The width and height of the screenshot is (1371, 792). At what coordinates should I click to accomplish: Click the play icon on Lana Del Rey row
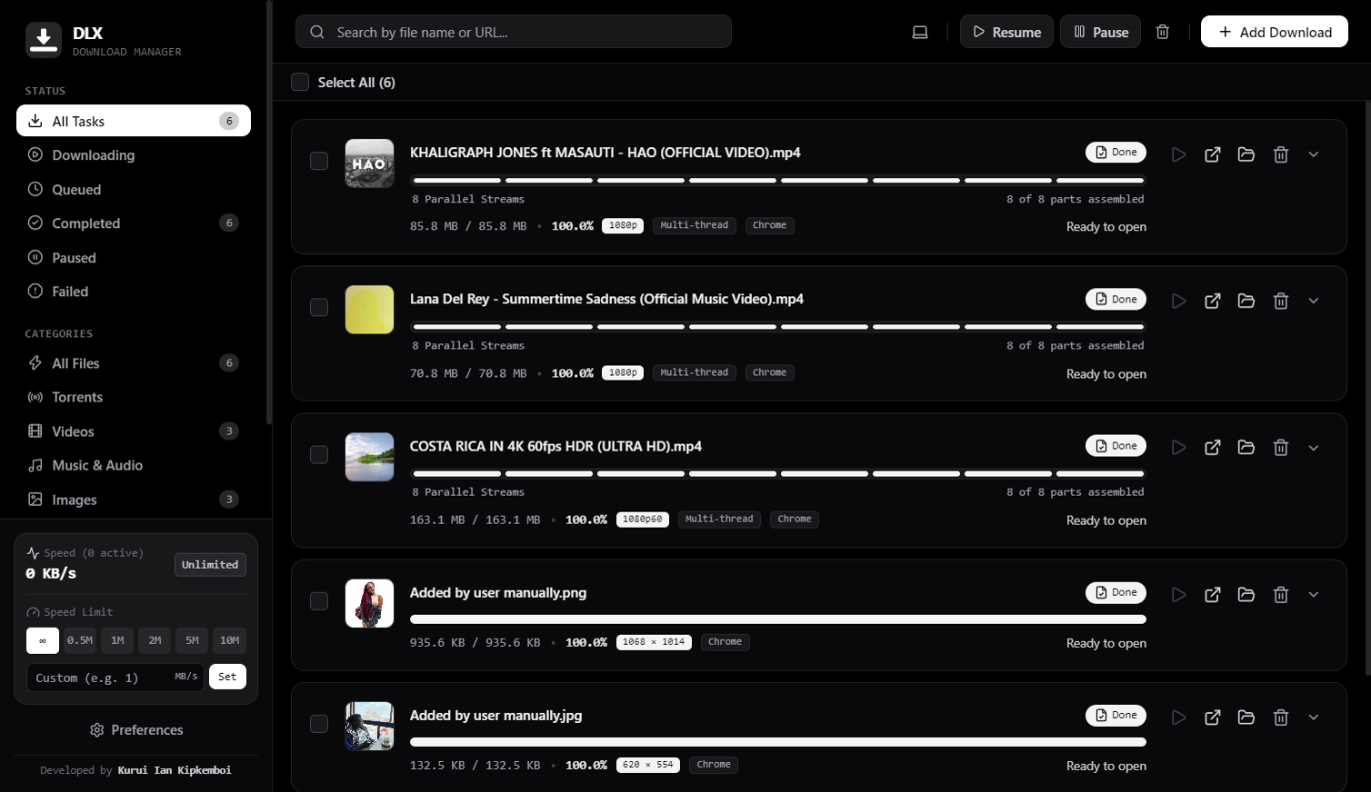tap(1178, 301)
